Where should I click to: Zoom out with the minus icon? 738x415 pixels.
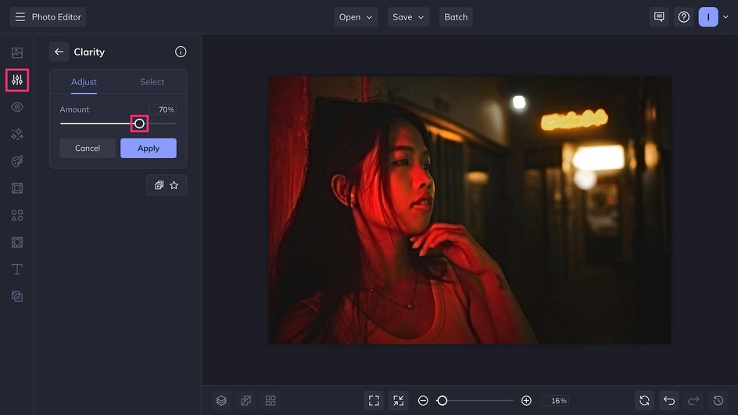pyautogui.click(x=423, y=400)
